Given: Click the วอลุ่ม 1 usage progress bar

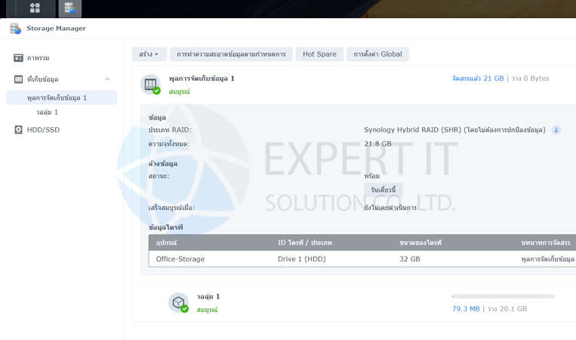Looking at the screenshot, I should (504, 296).
